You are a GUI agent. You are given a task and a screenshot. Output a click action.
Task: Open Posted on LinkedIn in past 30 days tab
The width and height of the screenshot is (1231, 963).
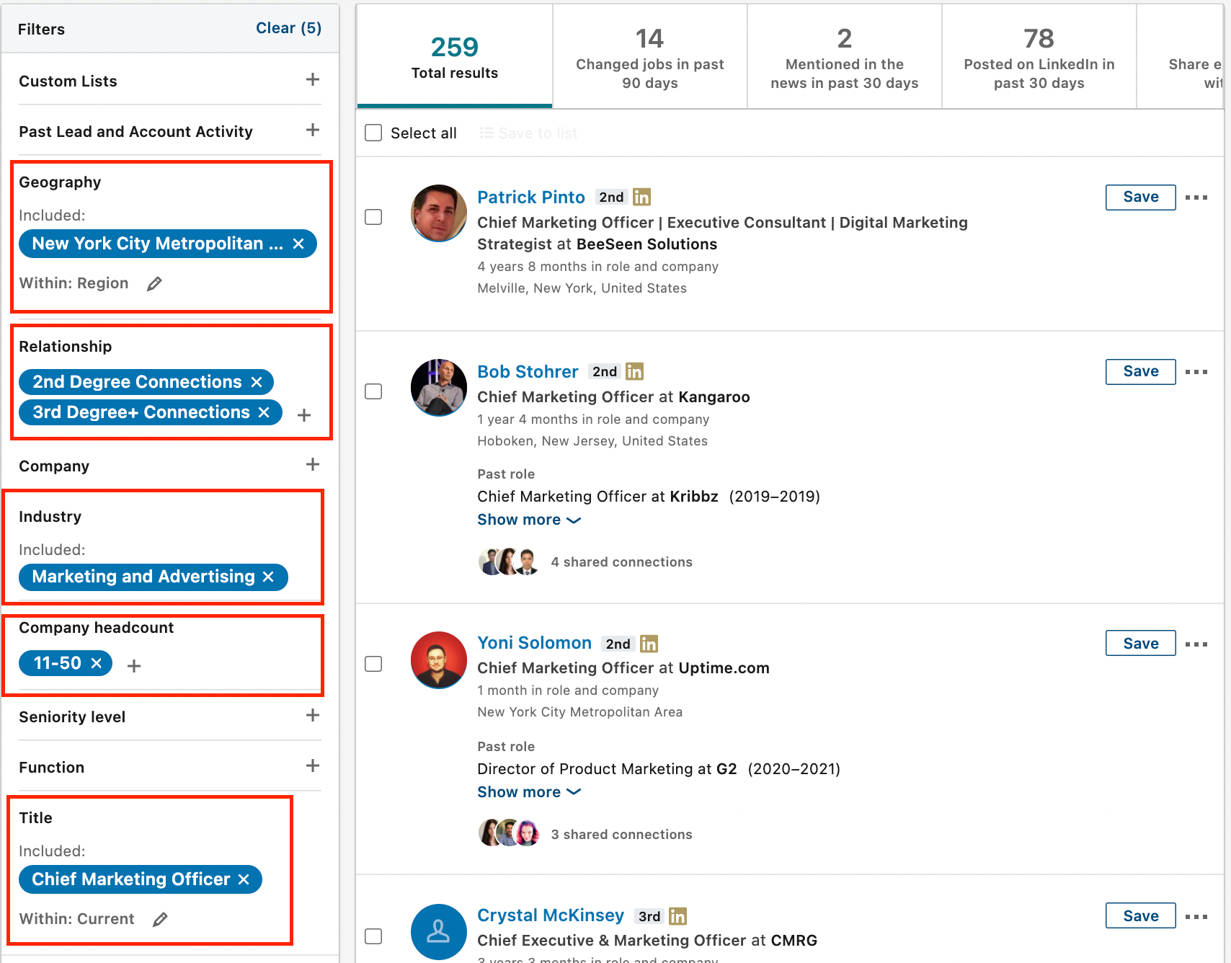1039,57
